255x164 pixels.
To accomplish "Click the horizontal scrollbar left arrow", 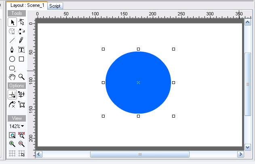I will point(39,154).
